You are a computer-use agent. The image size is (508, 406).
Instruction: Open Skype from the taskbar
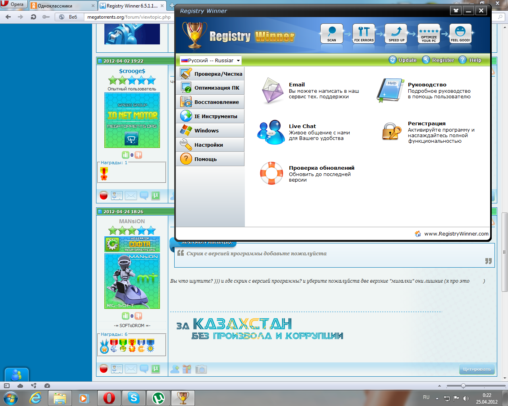point(134,398)
